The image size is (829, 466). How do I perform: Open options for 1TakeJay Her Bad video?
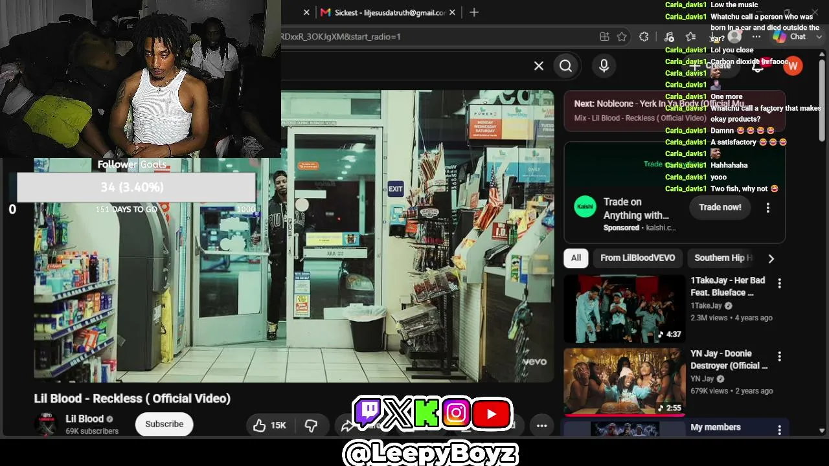point(780,283)
